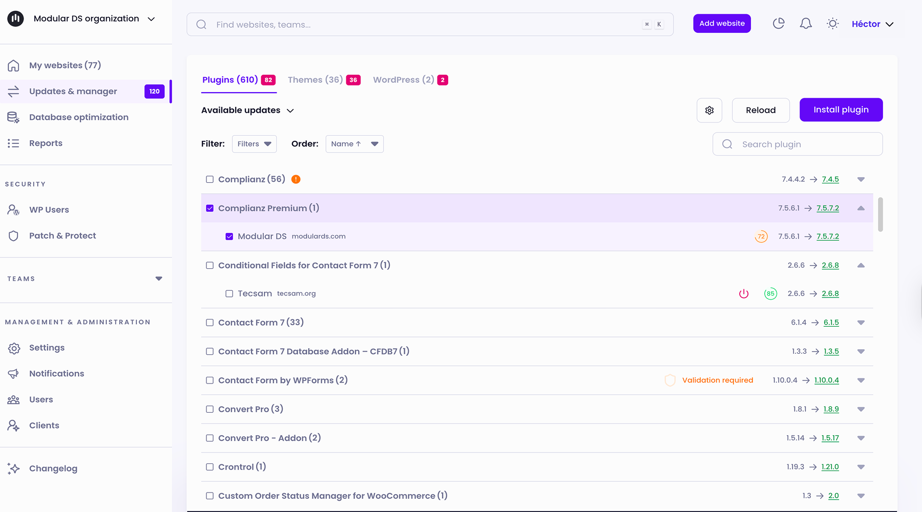
Task: Check Contact Form 7 Database Addon checkbox
Action: [x=209, y=352]
